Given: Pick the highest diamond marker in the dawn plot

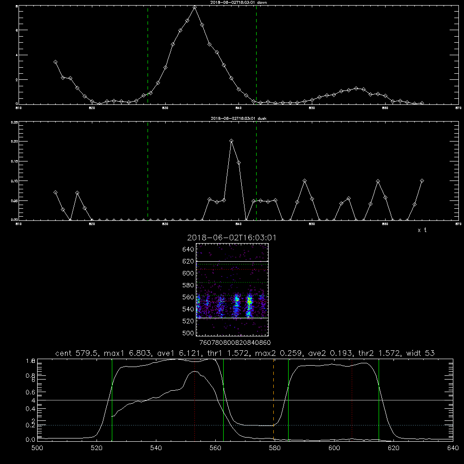Looking at the screenshot, I should [194, 7].
